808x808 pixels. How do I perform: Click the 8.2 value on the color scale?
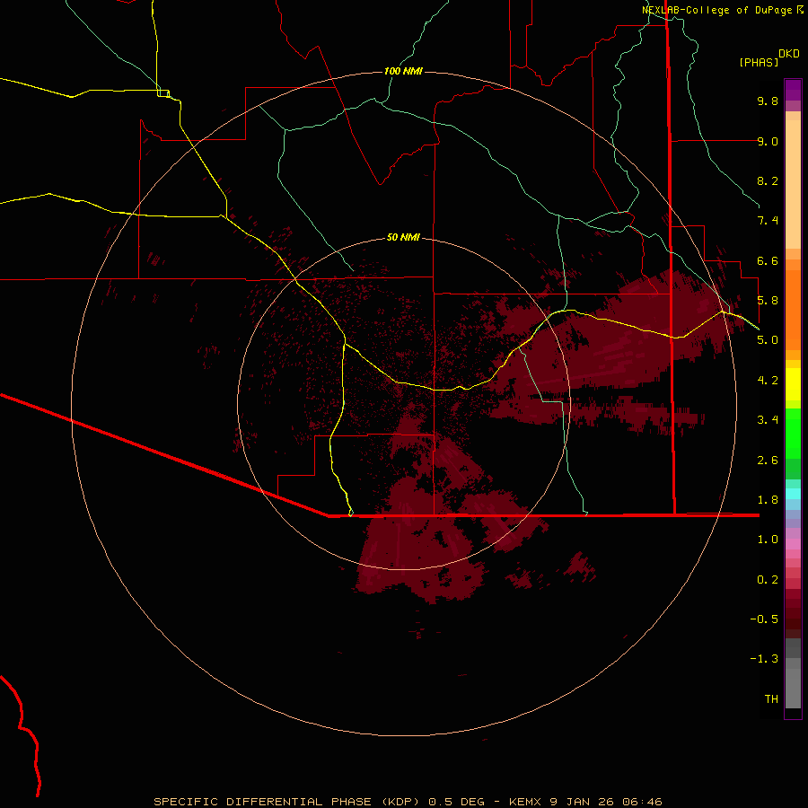768,180
